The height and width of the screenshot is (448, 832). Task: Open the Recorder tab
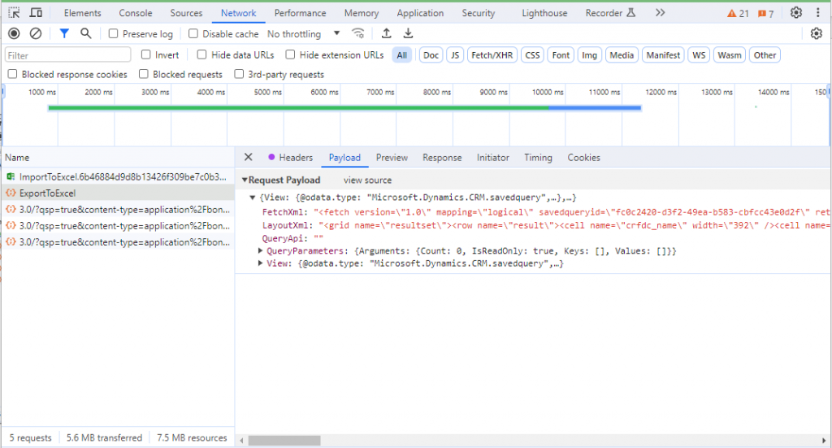[x=610, y=13]
